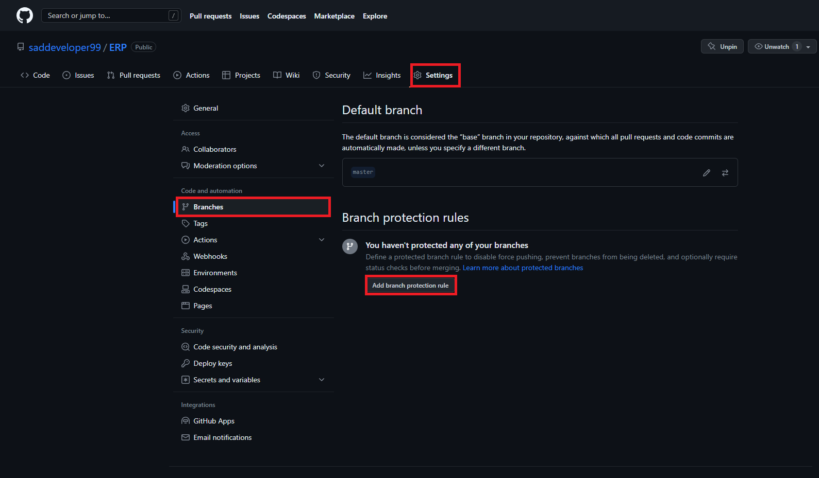The width and height of the screenshot is (819, 478).
Task: Click the Public badge next to ERP
Action: (144, 47)
